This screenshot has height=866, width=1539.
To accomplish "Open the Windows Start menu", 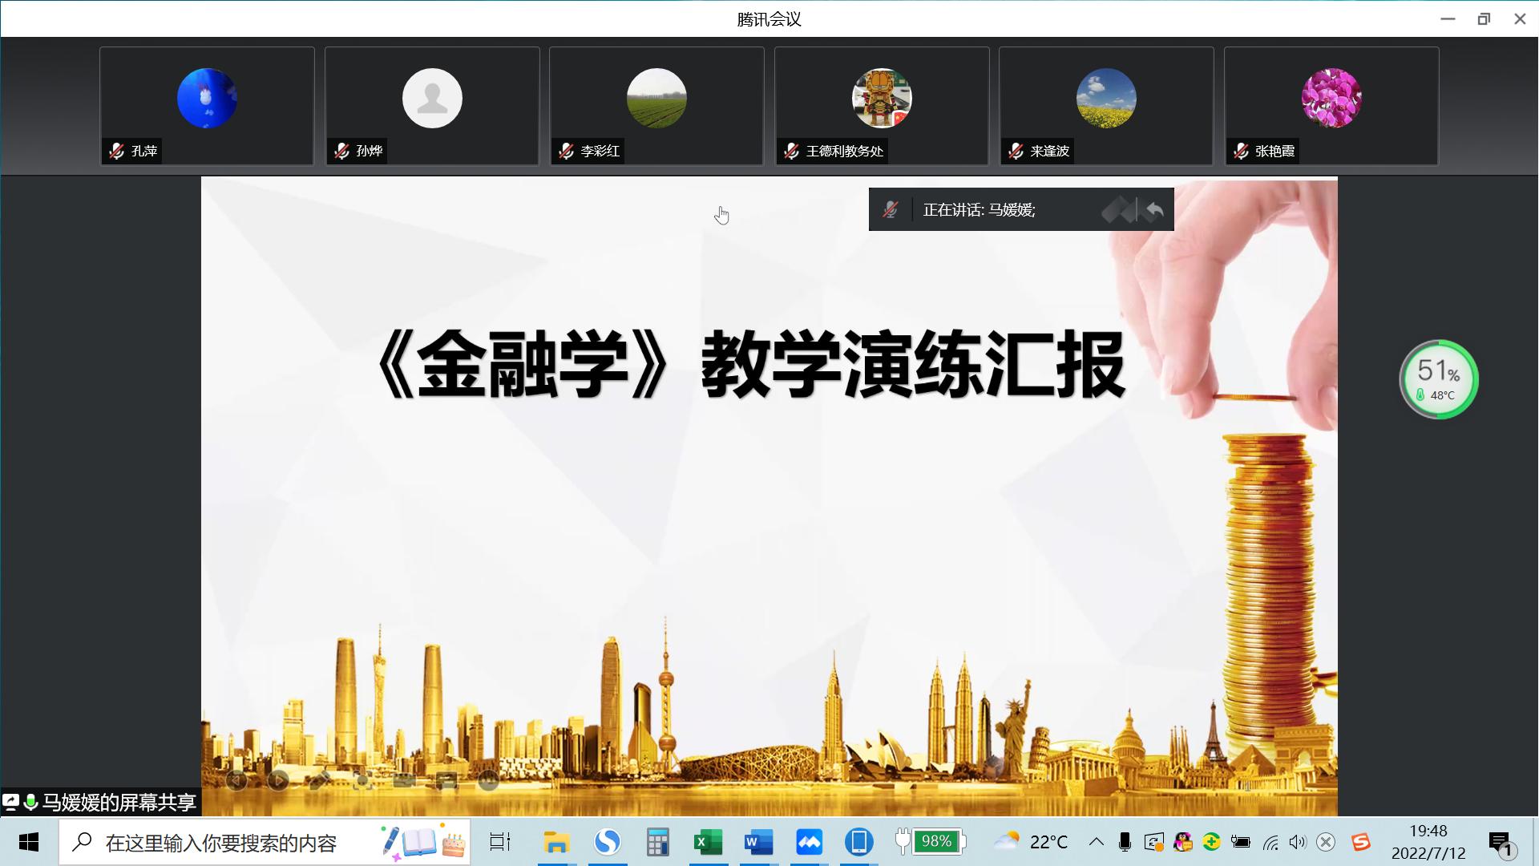I will coord(29,842).
